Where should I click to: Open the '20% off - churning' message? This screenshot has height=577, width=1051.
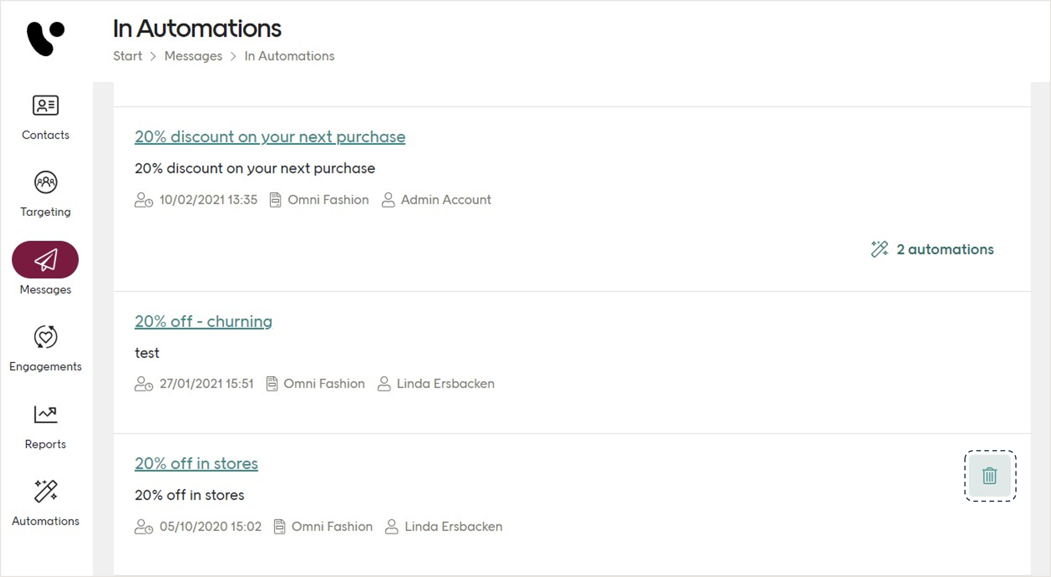point(203,322)
